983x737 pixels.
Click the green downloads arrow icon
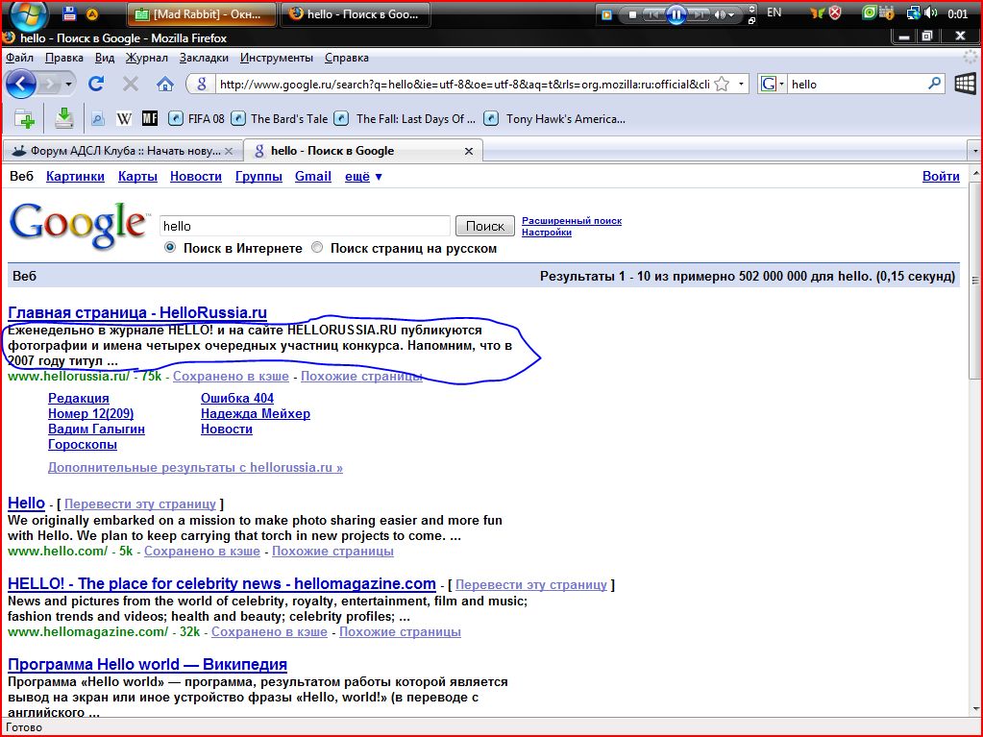(x=63, y=118)
